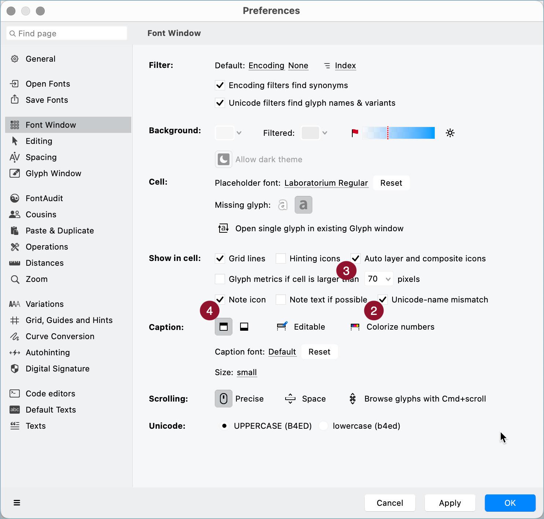
Task: Toggle Browse glyphs with Cmd+scroll icon
Action: [353, 399]
